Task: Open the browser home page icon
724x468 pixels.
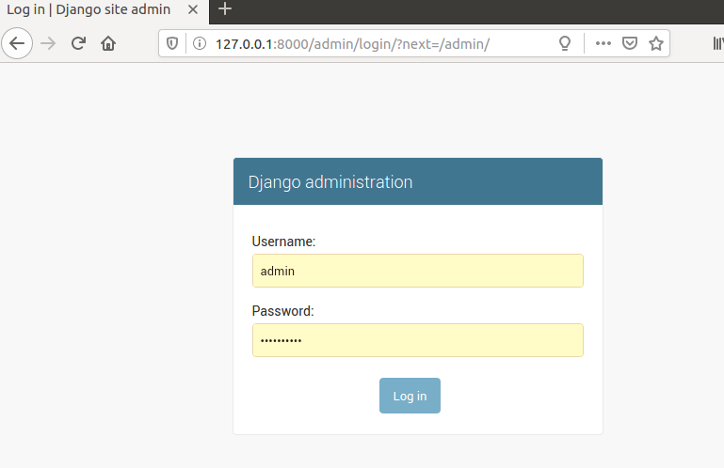Action: coord(108,43)
